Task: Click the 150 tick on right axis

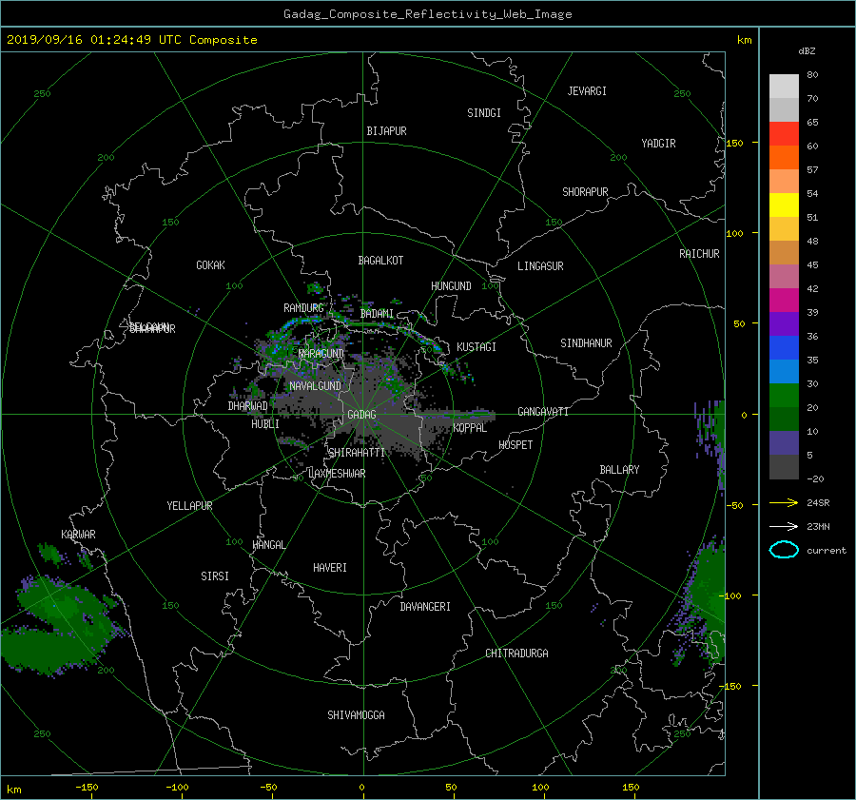Action: [x=734, y=143]
